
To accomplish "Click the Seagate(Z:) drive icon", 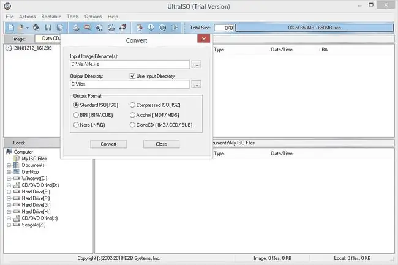I will click(x=17, y=225).
